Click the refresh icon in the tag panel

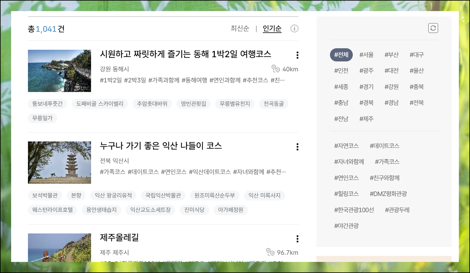click(x=433, y=28)
